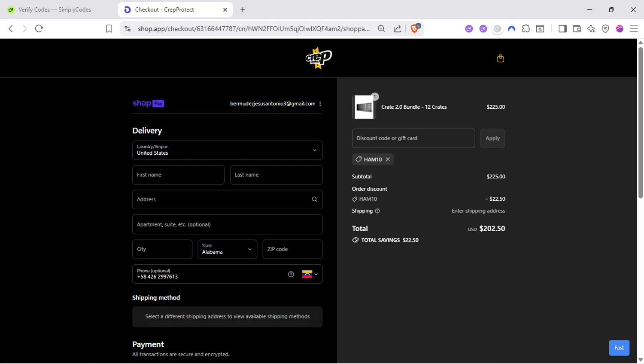Click the Delivery heading
644x364 pixels.
147,131
